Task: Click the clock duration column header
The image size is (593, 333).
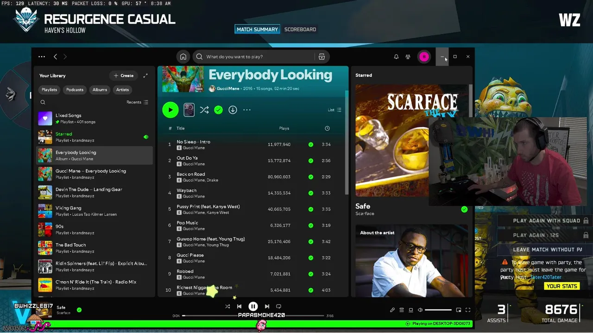Action: (x=327, y=128)
